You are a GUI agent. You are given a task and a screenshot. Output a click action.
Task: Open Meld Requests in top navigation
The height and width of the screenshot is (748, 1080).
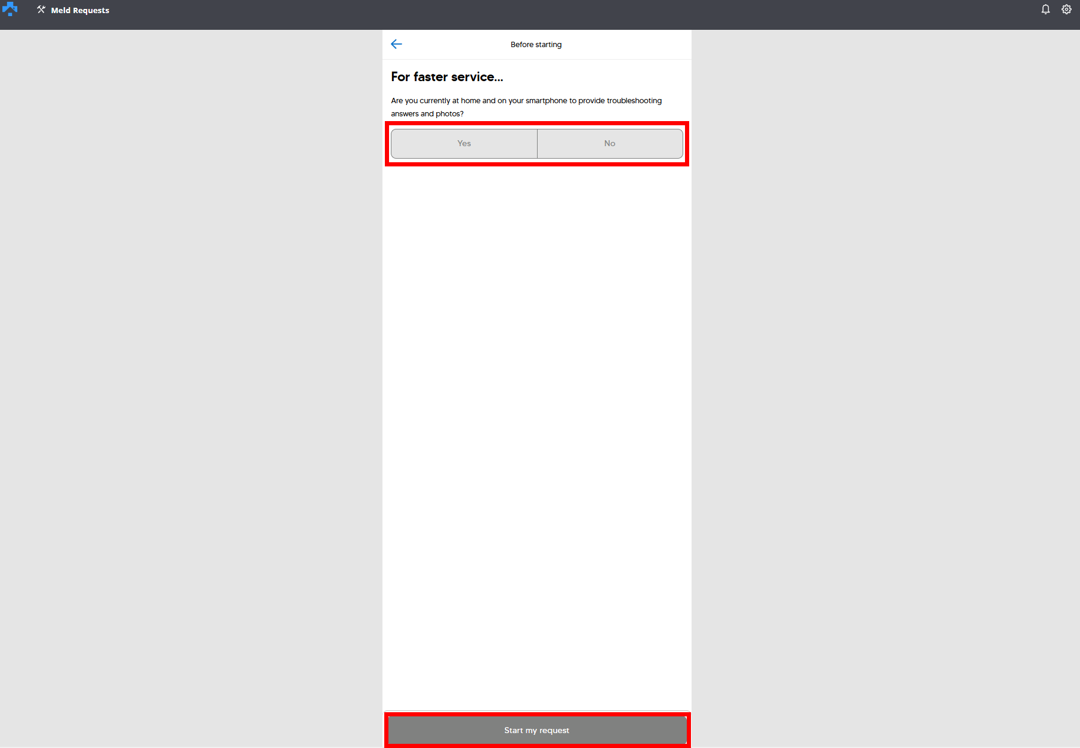pos(80,10)
